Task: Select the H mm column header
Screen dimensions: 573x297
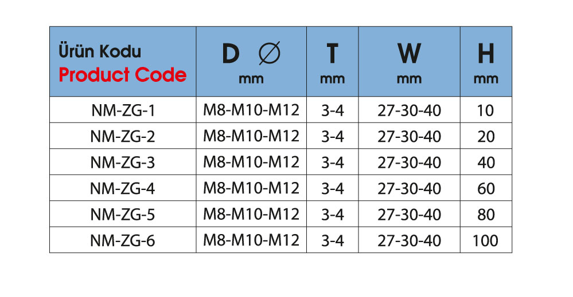Action: pyautogui.click(x=485, y=62)
